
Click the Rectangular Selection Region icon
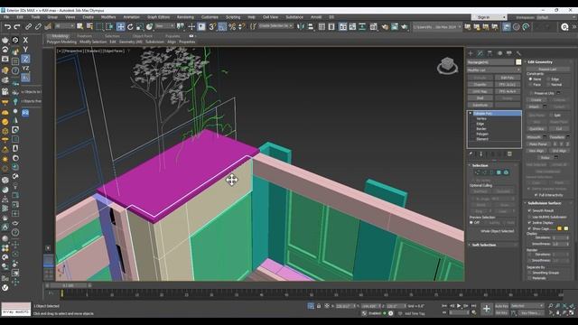(99, 26)
